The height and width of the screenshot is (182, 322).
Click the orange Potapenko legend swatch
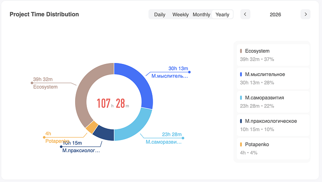pos(241,144)
